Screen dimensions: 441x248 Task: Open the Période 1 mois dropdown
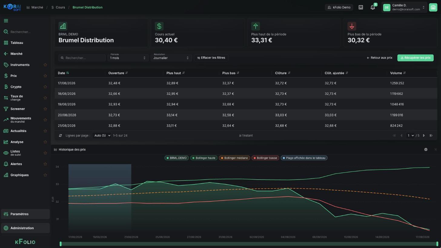tap(128, 58)
